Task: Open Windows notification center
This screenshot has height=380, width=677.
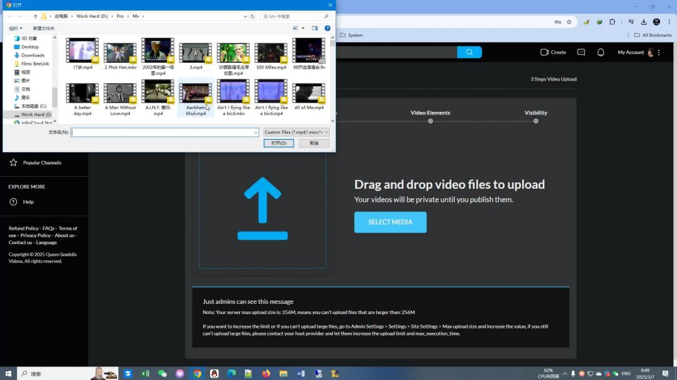Action: pyautogui.click(x=665, y=374)
